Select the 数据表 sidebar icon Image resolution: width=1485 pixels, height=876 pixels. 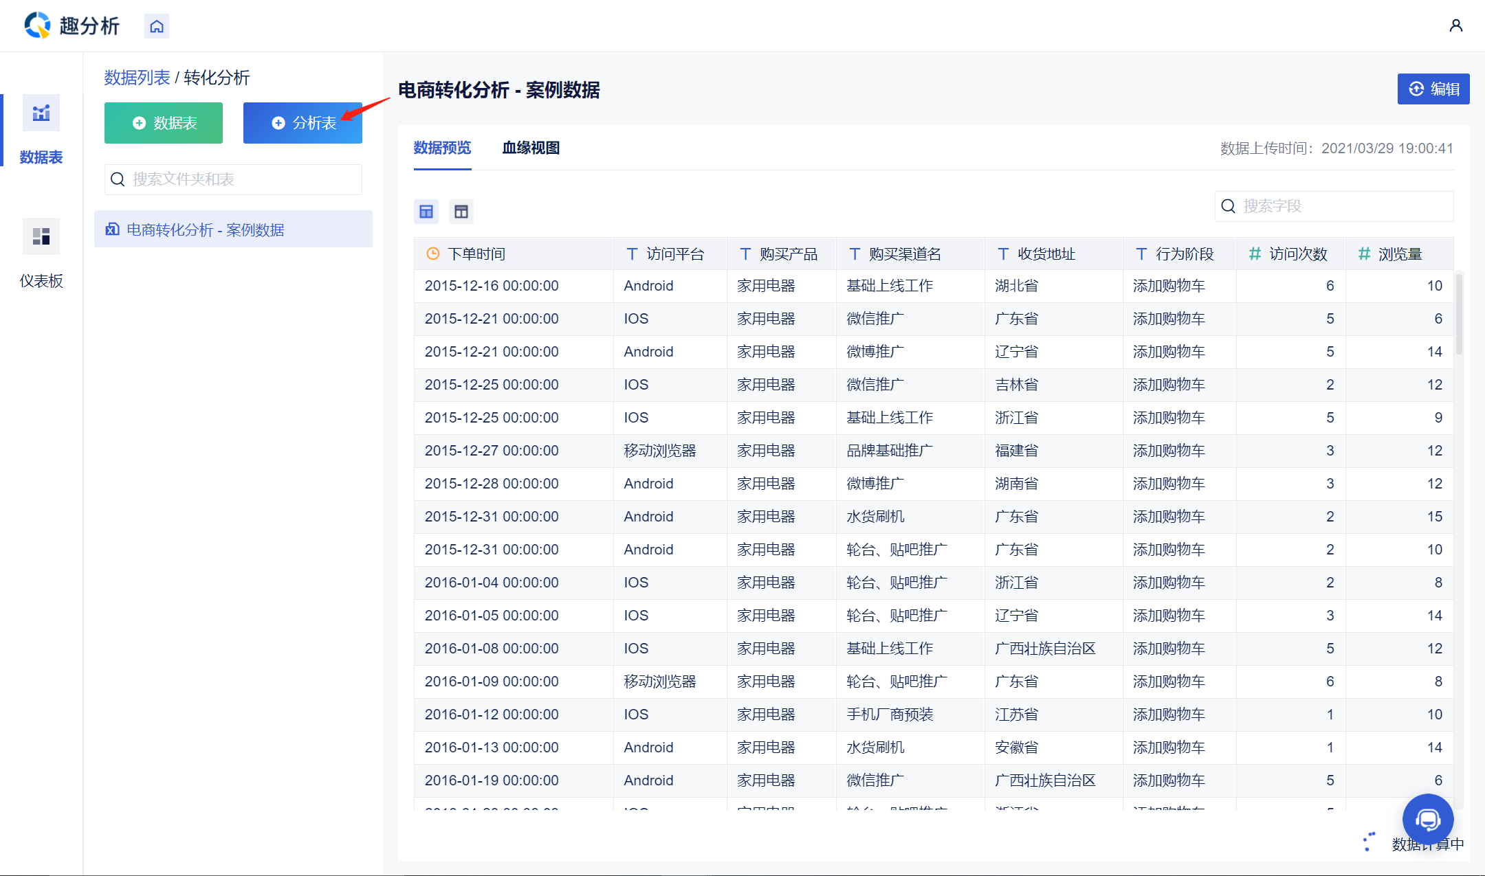(41, 113)
